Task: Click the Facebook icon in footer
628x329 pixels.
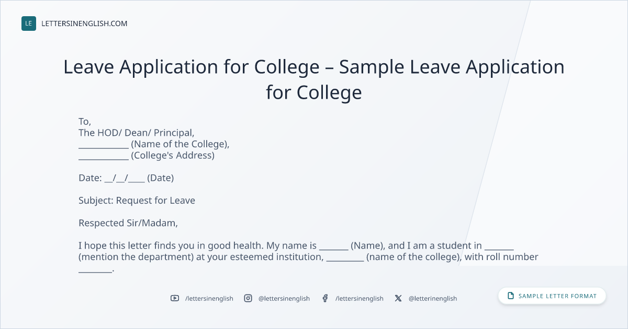Action: point(325,298)
